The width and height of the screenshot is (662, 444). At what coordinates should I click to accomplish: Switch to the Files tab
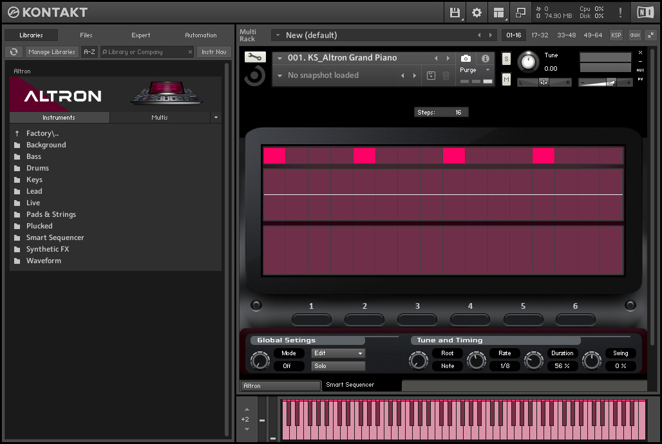pyautogui.click(x=86, y=35)
